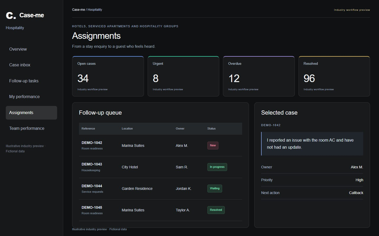Click owner Sam R. in the queue

182,167
